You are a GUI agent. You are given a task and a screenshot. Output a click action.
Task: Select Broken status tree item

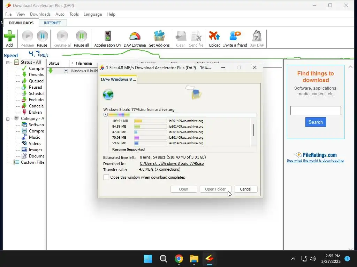32,112
